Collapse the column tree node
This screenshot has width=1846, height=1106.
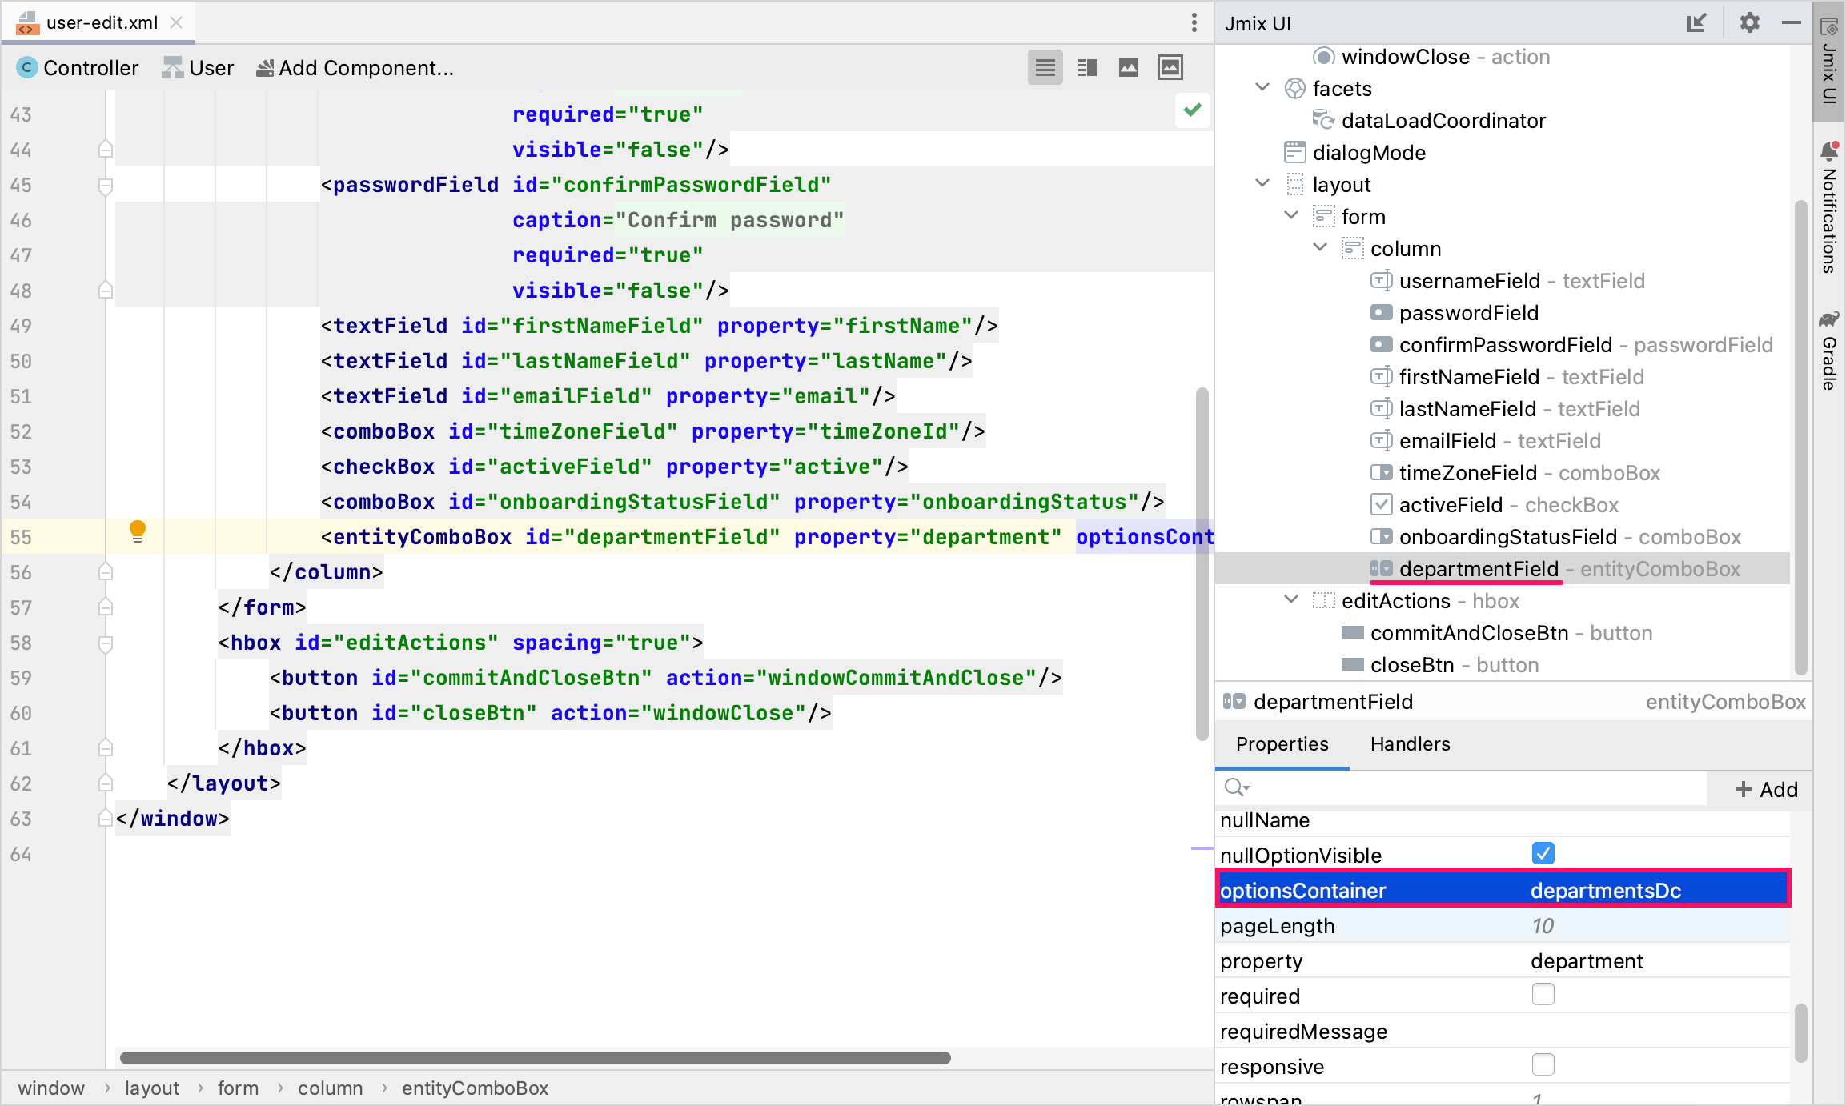point(1320,247)
